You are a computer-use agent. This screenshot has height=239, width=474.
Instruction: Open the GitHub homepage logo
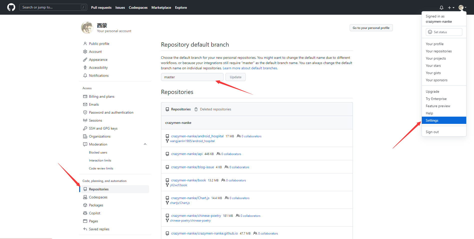11,7
